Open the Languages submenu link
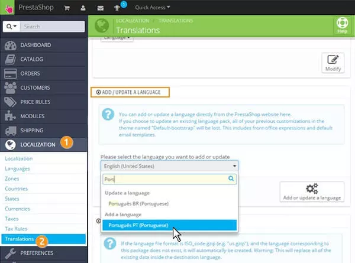The height and width of the screenshot is (263, 355). [17, 168]
